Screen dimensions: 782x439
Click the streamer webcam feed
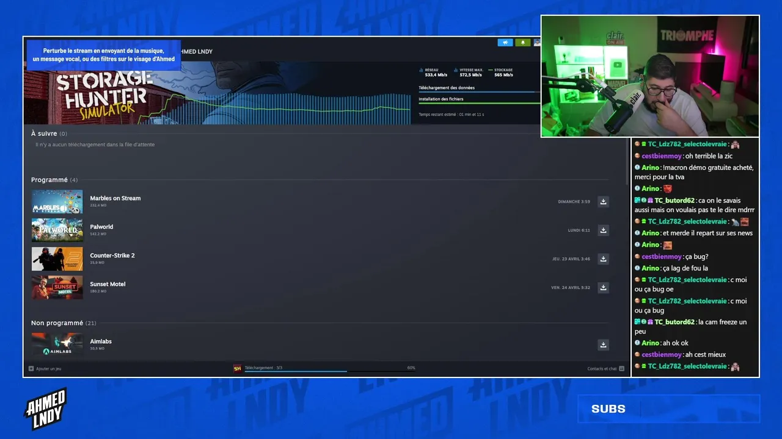click(x=650, y=76)
